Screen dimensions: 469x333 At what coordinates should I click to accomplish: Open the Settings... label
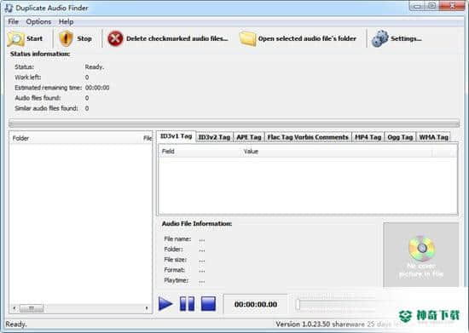tap(406, 38)
